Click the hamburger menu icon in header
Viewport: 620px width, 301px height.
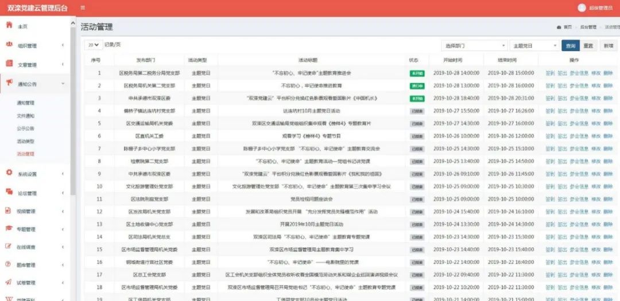click(x=83, y=8)
